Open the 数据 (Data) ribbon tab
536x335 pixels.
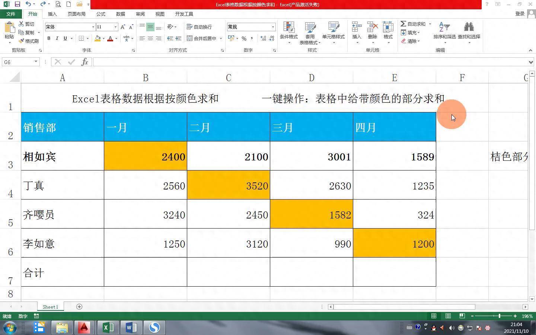click(120, 14)
